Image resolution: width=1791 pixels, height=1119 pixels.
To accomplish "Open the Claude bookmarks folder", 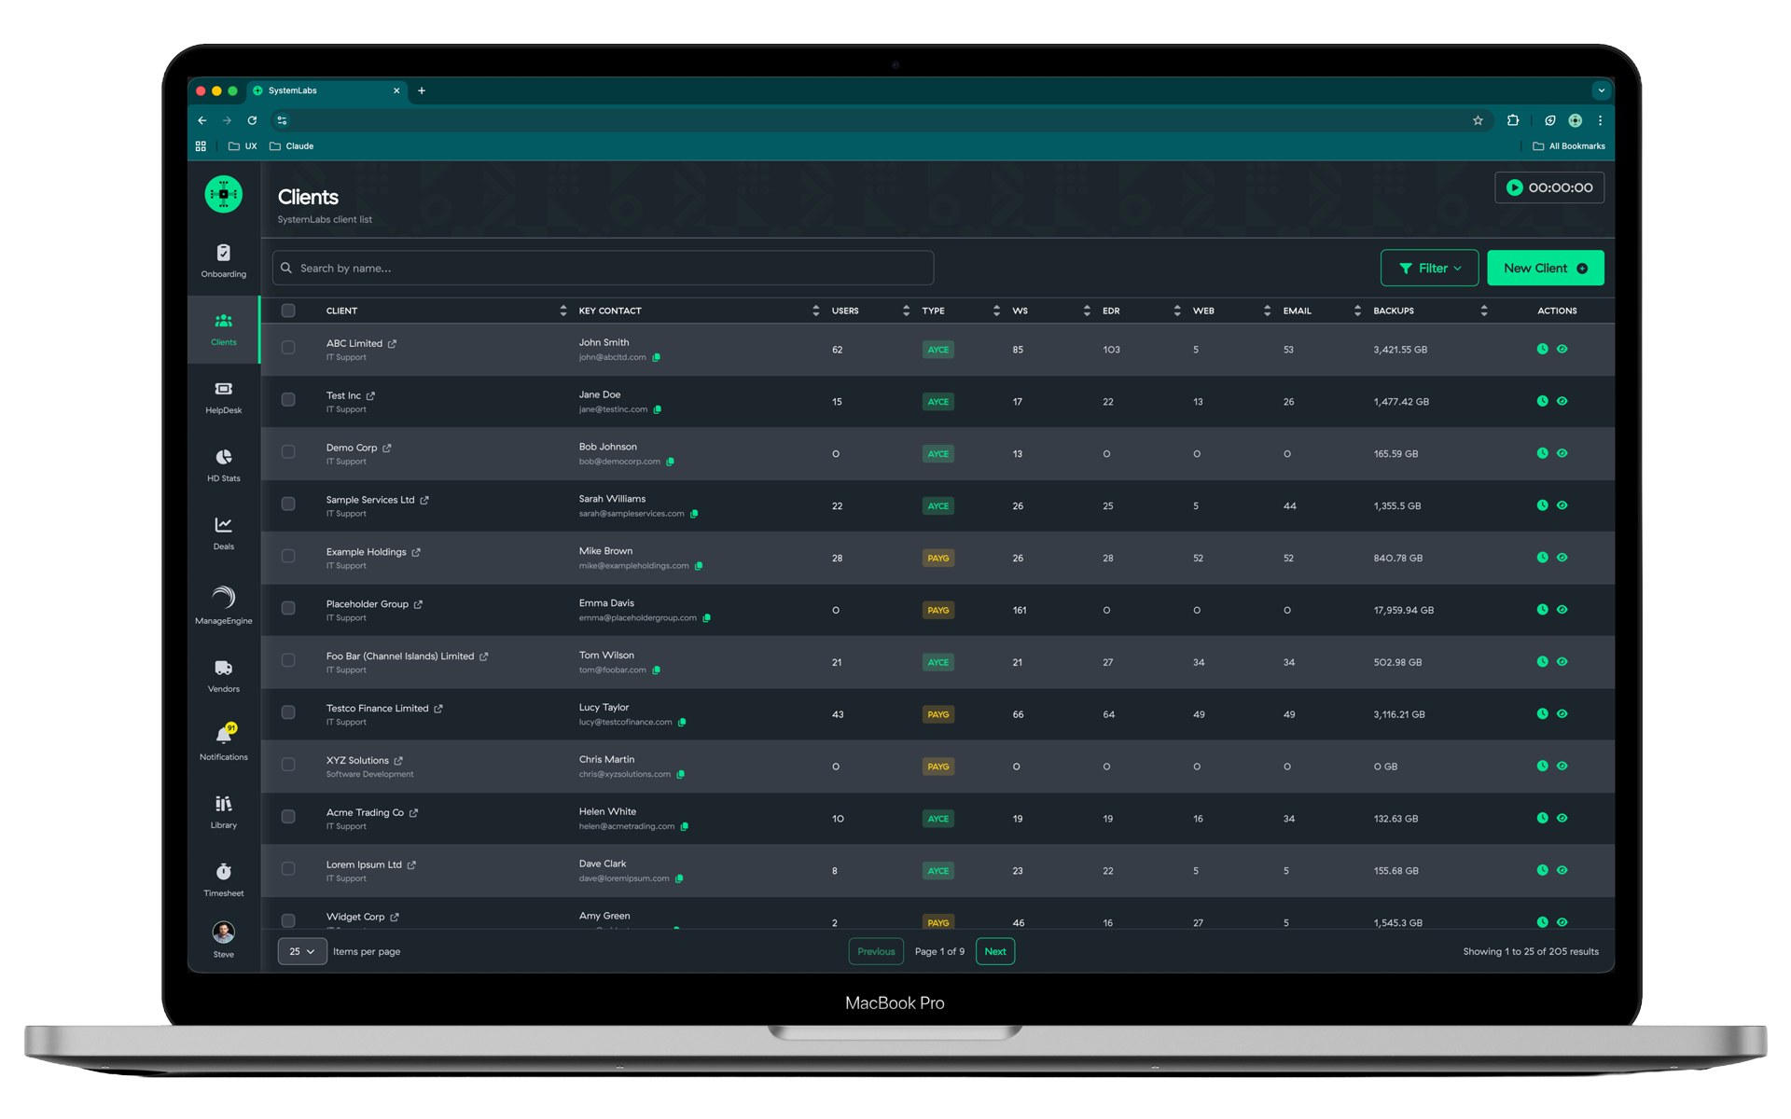I will click(x=291, y=145).
